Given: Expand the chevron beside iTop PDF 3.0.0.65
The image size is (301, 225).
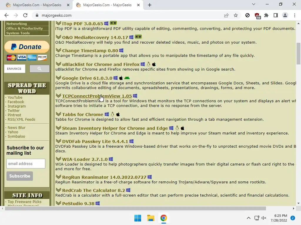Looking at the screenshot, I should (58, 23).
